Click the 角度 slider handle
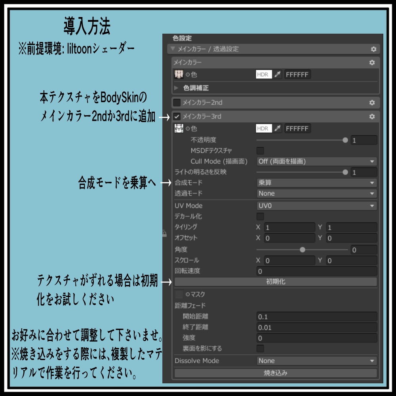 (303, 249)
